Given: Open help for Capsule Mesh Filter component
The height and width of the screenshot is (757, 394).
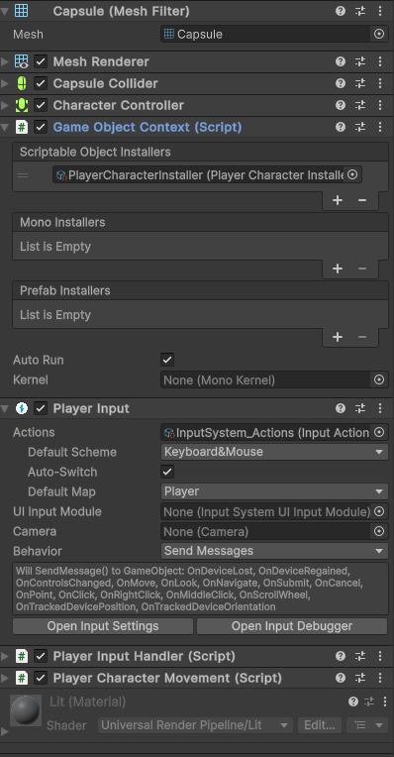Looking at the screenshot, I should pyautogui.click(x=341, y=11).
